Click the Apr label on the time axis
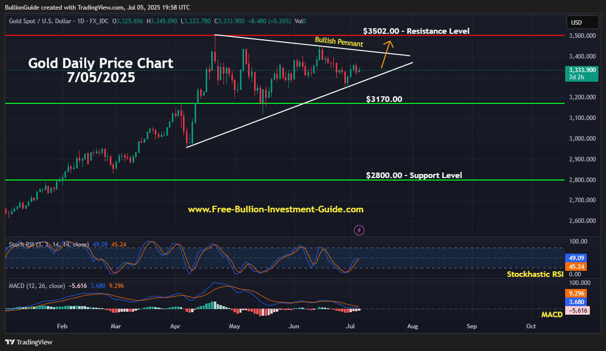This screenshot has width=606, height=351. tap(175, 326)
